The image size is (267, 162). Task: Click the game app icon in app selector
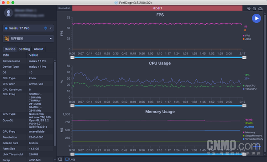tap(7, 39)
